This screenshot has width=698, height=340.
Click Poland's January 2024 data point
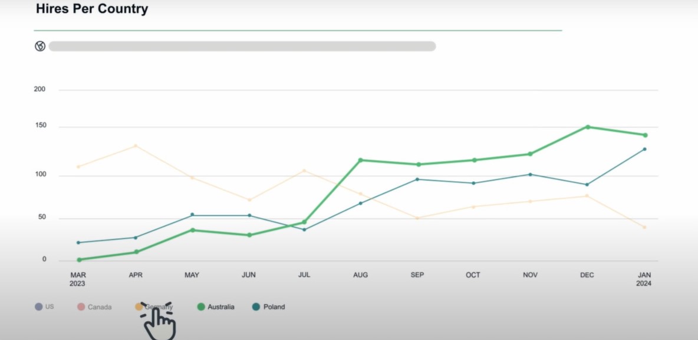click(x=644, y=149)
